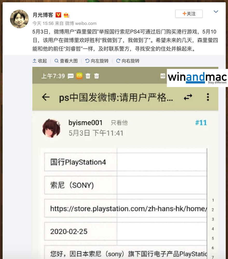Image resolution: width=228 pixels, height=259 pixels.
Task: Follow 月光博客 with the 关注 button
Action: [x=189, y=14]
